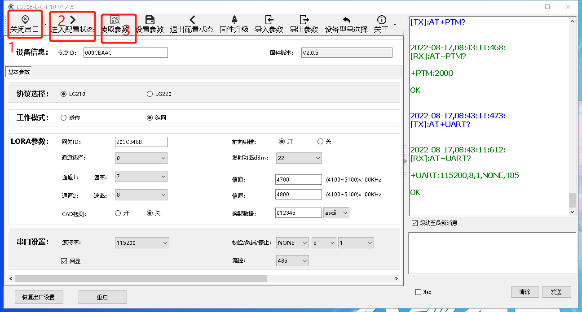Image resolution: width=582 pixels, height=312 pixels.
Task: Open 设备型号选择 device model selection
Action: [x=346, y=21]
